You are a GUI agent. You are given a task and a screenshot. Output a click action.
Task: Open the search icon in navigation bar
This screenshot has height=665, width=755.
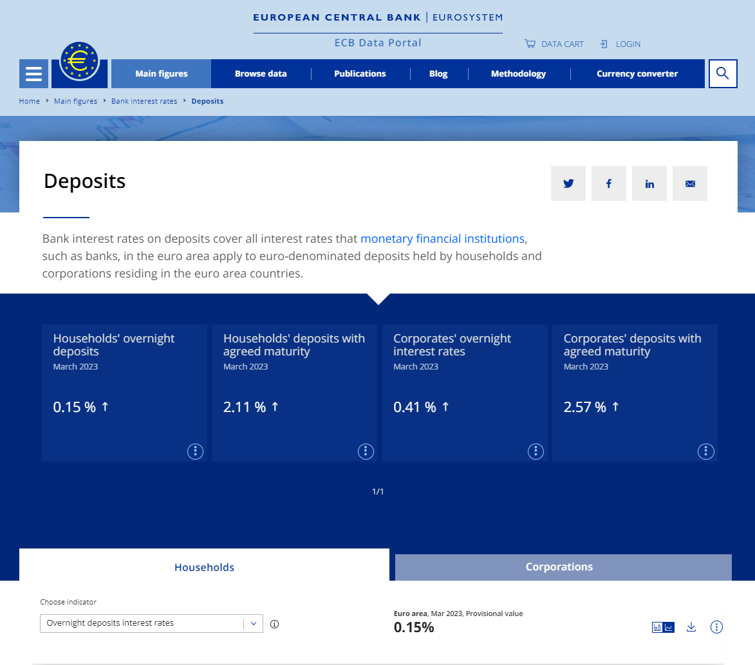[722, 73]
